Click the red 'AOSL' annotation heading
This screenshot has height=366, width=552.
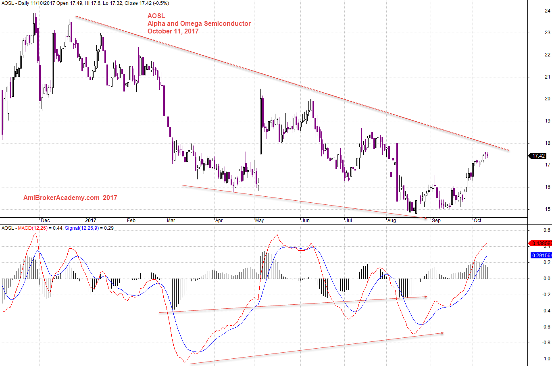point(156,16)
